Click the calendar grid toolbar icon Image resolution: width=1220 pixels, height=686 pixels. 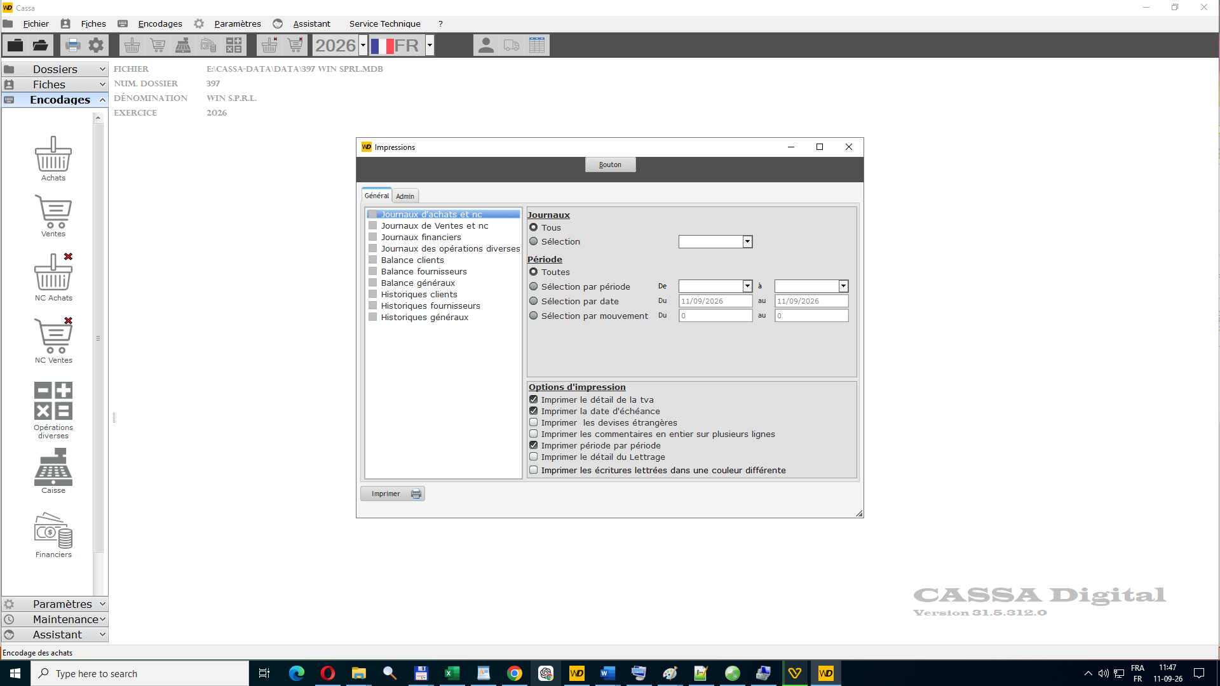click(537, 45)
